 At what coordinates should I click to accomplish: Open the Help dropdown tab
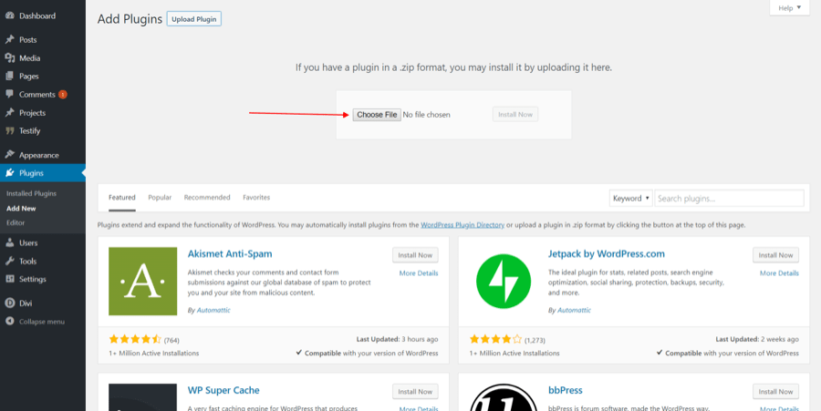tap(790, 8)
